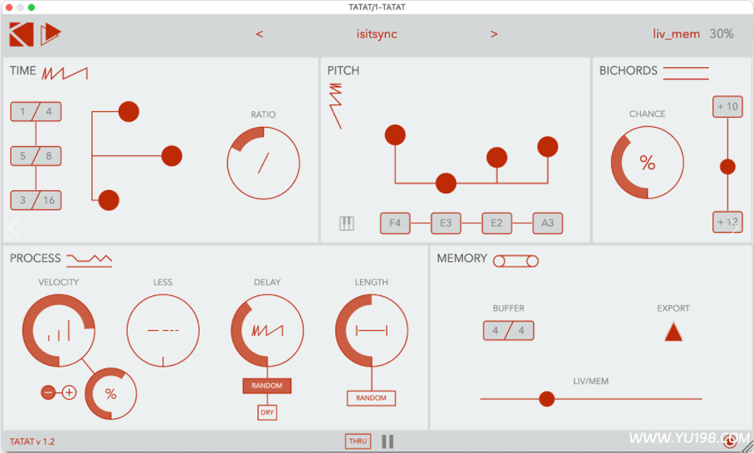
Task: Toggle the THRU button
Action: [358, 441]
